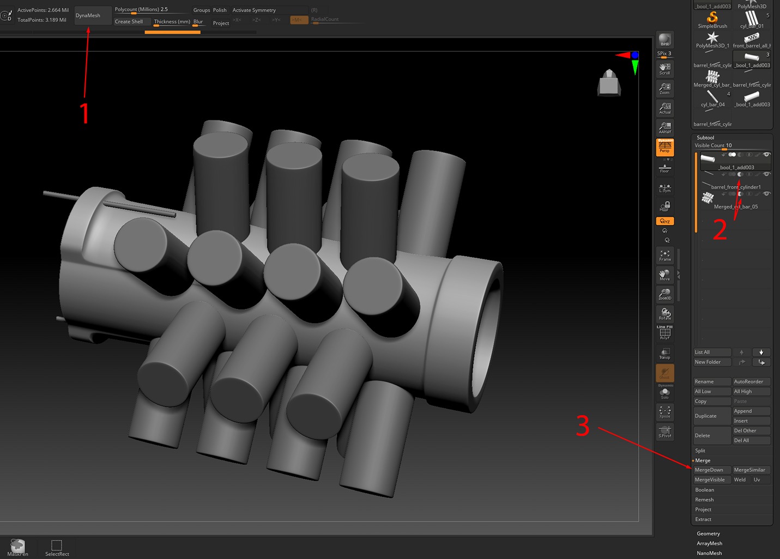Expand the Geometry section
The width and height of the screenshot is (780, 559).
(708, 533)
